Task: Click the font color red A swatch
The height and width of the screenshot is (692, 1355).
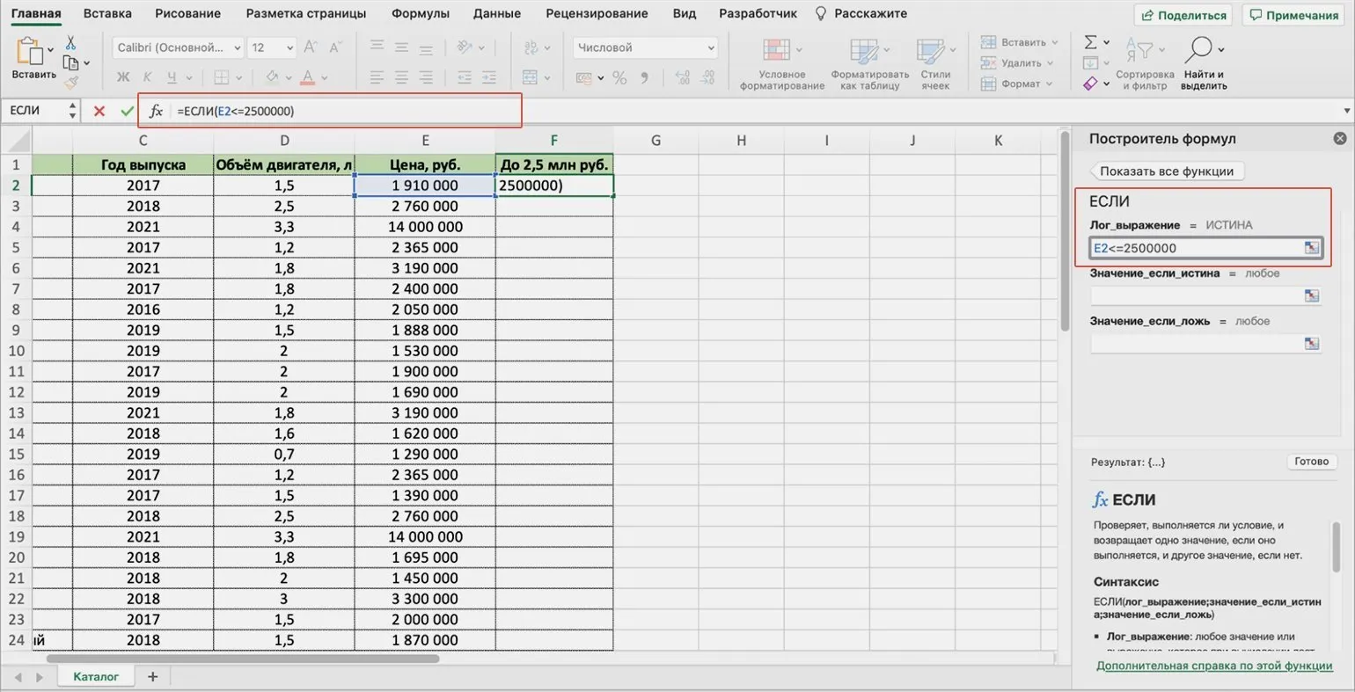Action: [308, 78]
